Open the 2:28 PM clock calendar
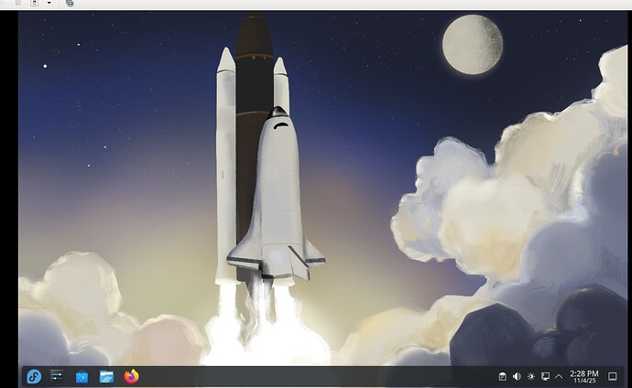Screen dimensions: 632x388 click(584, 377)
